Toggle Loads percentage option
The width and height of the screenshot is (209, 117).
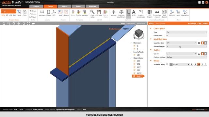click(141, 14)
